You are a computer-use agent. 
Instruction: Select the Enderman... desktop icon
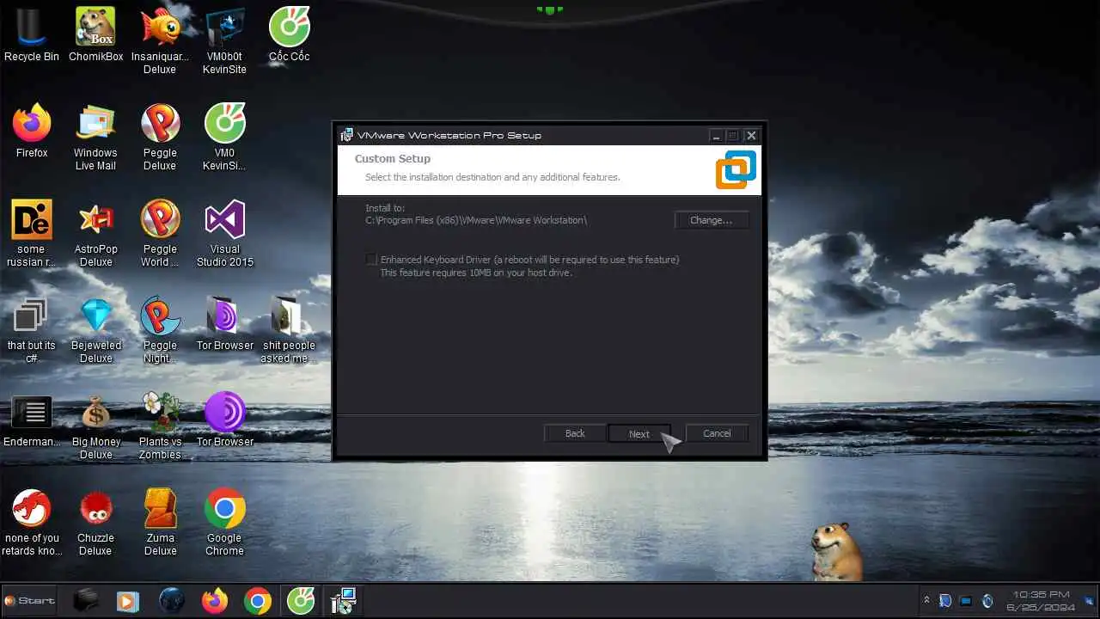pyautogui.click(x=32, y=420)
